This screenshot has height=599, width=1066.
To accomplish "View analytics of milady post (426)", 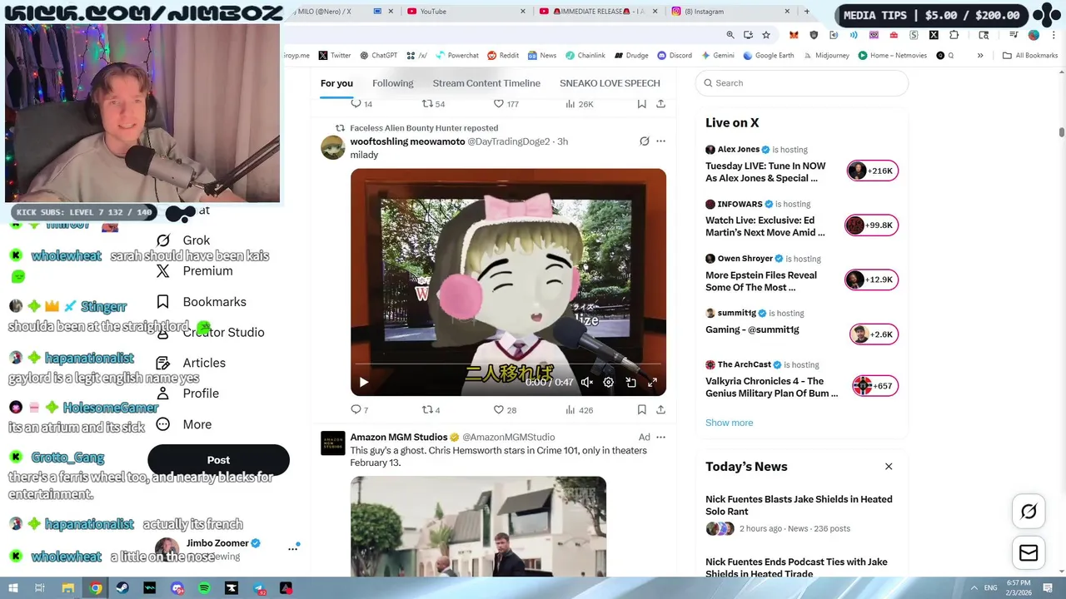I will tap(579, 409).
